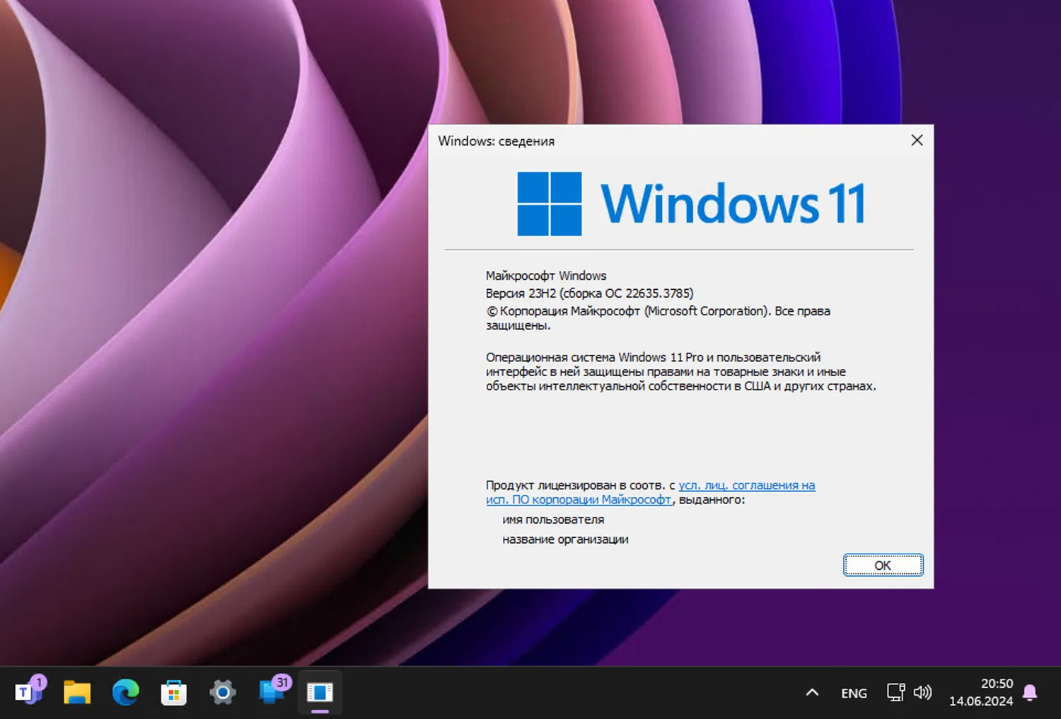The image size is (1061, 719).
Task: Open File Explorer on the taskbar
Action: tap(77, 693)
